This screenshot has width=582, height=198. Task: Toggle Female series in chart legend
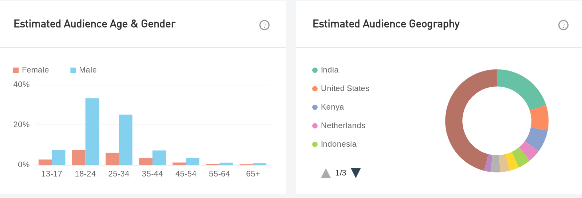[31, 70]
